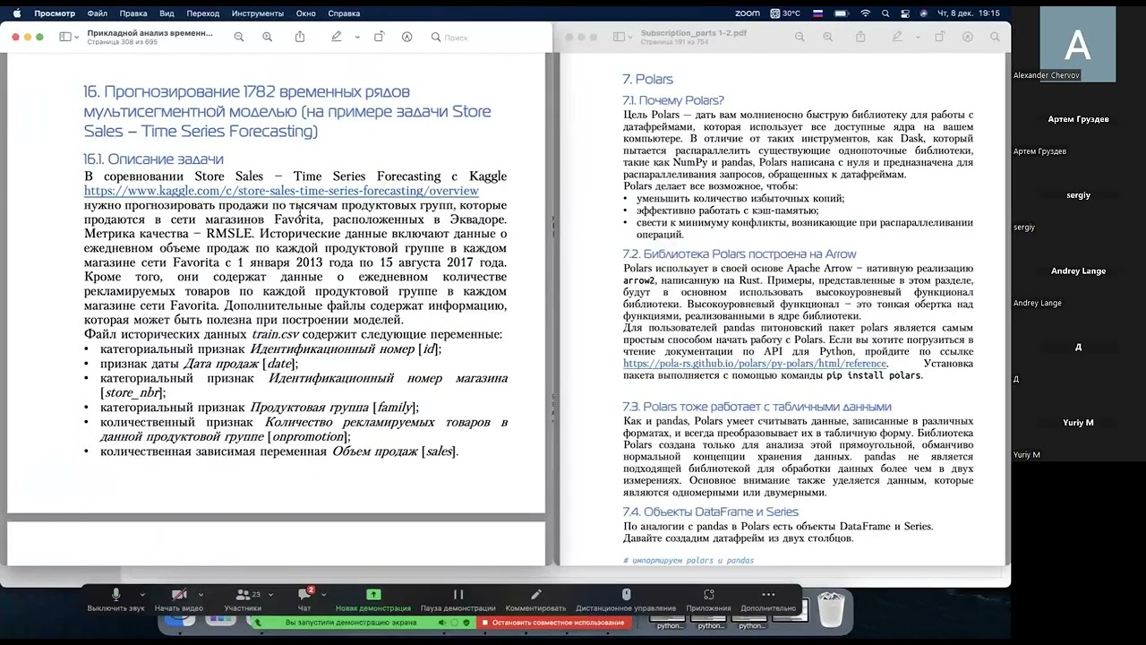Click the date and time 19:15
Viewport: 1146px width, 645px height.
[968, 13]
